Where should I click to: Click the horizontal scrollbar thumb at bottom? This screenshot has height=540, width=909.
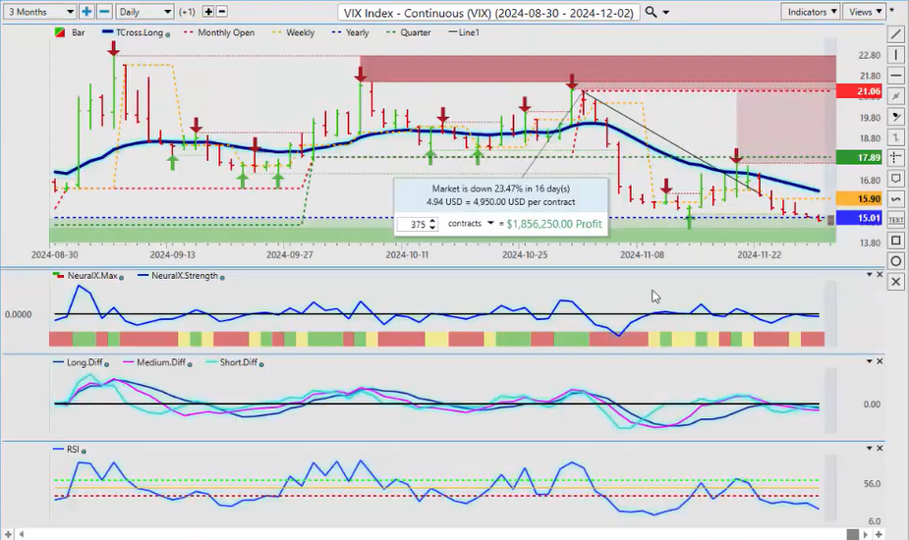coord(852,534)
